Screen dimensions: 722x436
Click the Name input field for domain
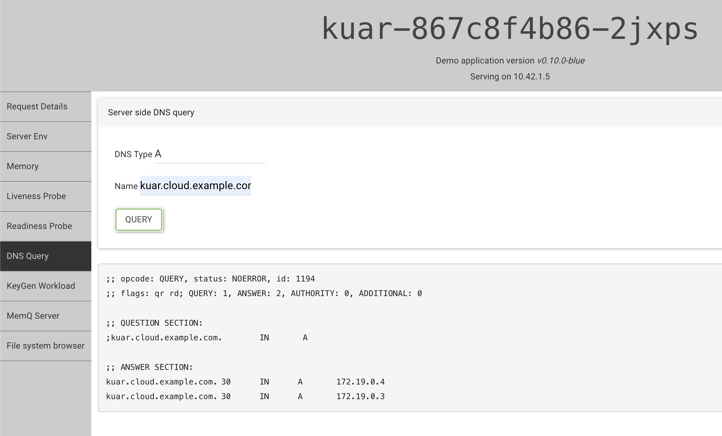[x=197, y=185]
